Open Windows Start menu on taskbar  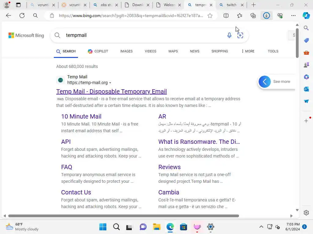pos(103,227)
